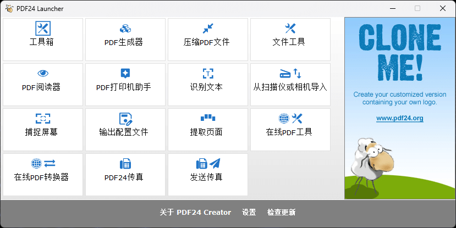This screenshot has height=228, width=456.
Task: Open 提取页面 extract pages tool
Action: [207, 129]
